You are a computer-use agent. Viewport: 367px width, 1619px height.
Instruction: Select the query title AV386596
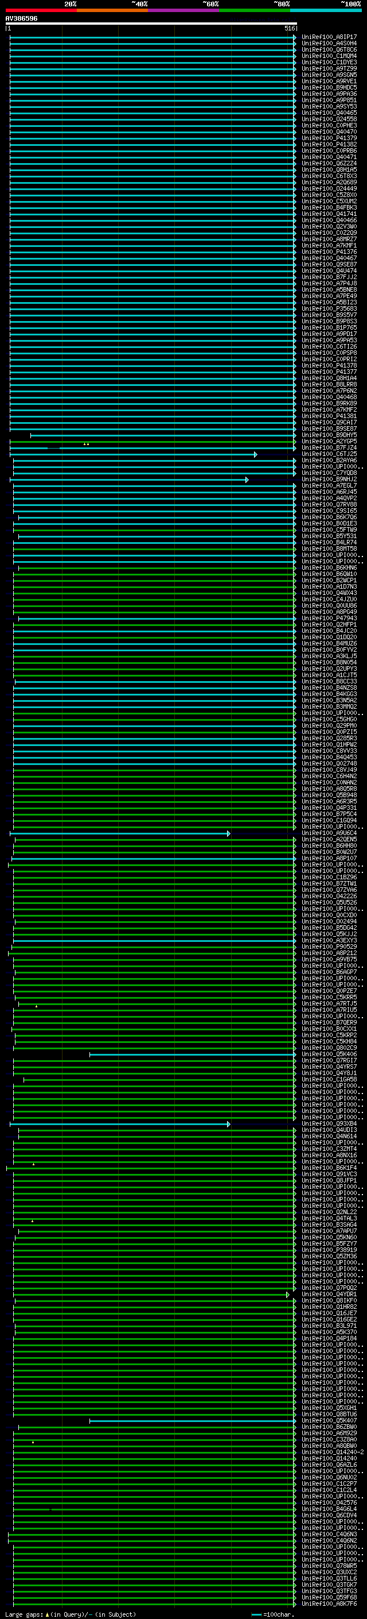[x=21, y=19]
